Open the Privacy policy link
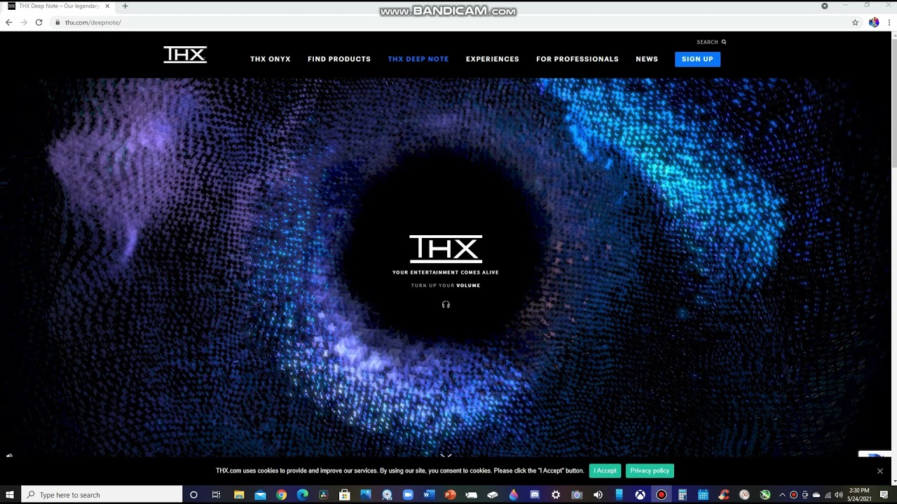The image size is (897, 504). (x=650, y=470)
